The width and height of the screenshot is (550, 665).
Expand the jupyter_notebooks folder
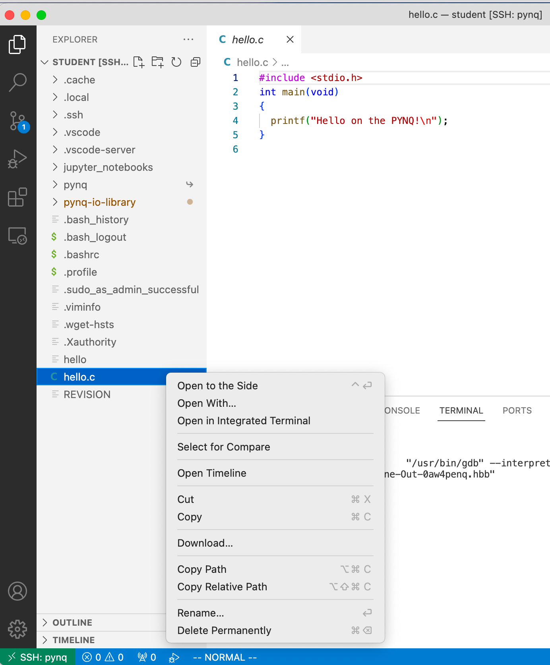[x=122, y=167]
